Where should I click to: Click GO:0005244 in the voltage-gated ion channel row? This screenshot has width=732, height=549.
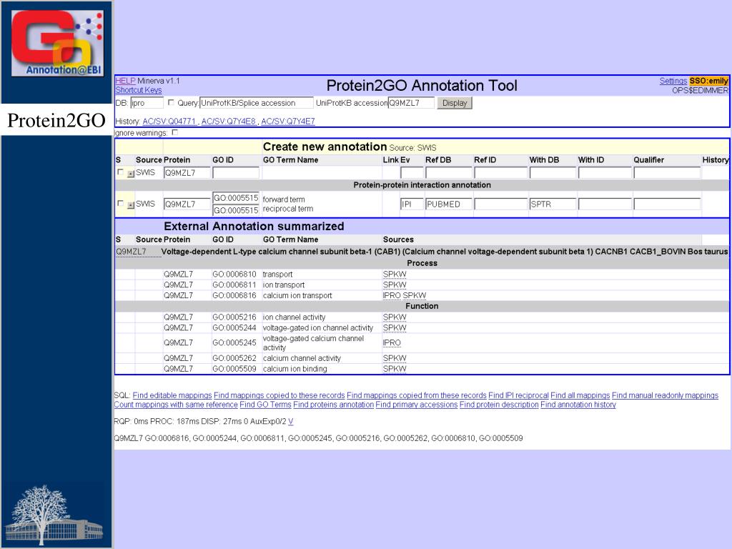coord(234,328)
